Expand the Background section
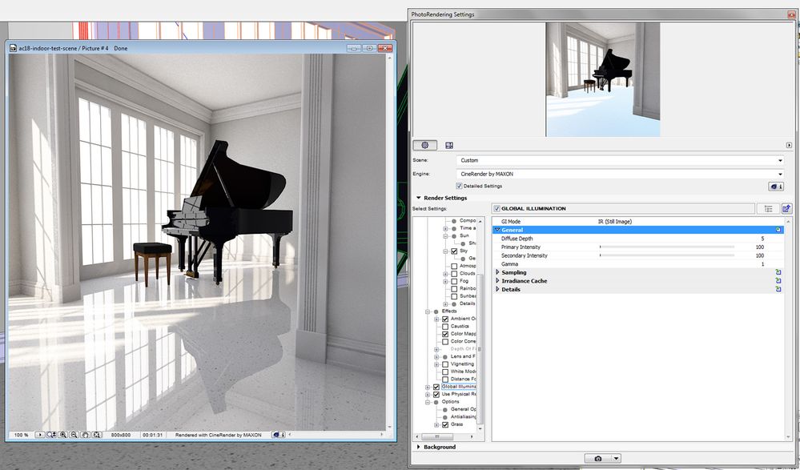800x470 pixels. [x=418, y=447]
